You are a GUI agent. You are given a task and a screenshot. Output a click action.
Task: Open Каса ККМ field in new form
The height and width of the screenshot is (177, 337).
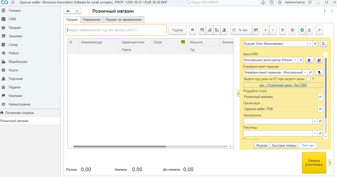[301, 60]
